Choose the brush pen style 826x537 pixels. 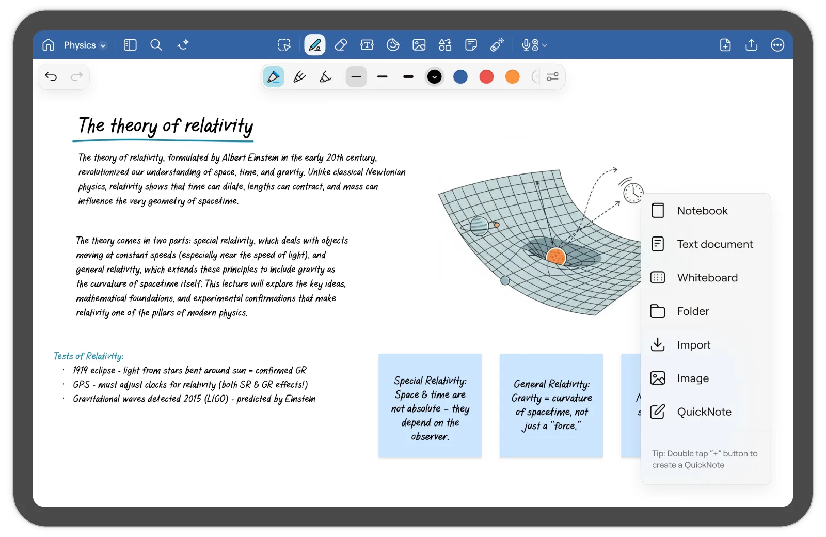pyautogui.click(x=325, y=77)
